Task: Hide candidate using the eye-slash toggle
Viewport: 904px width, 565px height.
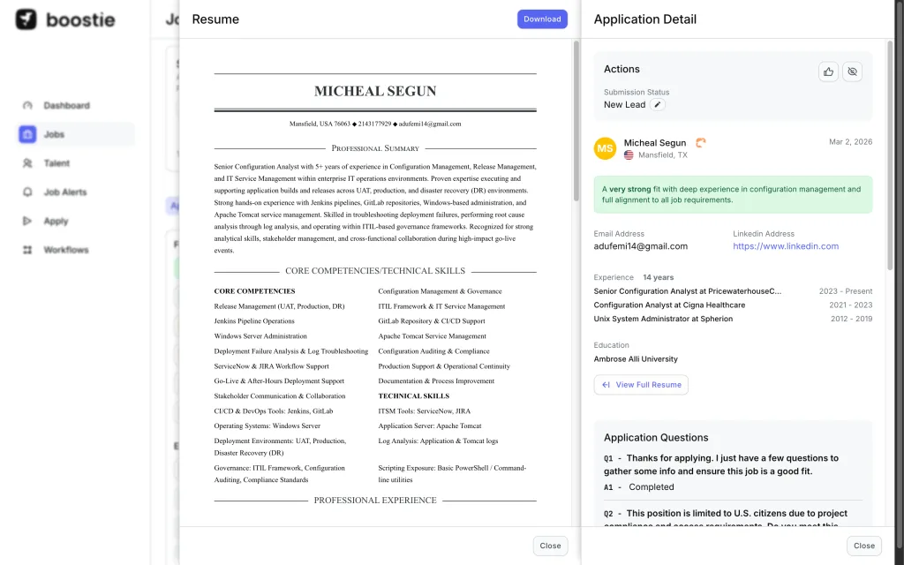Action: point(852,72)
